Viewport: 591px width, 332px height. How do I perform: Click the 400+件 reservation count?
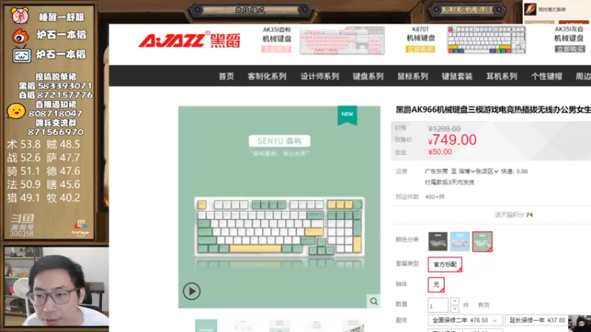coord(434,197)
